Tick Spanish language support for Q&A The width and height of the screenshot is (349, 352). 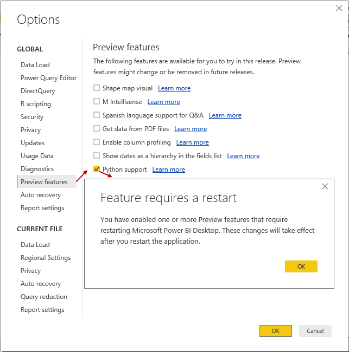(97, 115)
